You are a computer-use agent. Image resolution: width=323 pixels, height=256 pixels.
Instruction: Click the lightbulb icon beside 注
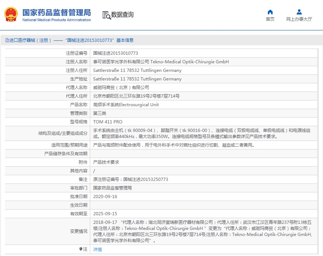81,249
